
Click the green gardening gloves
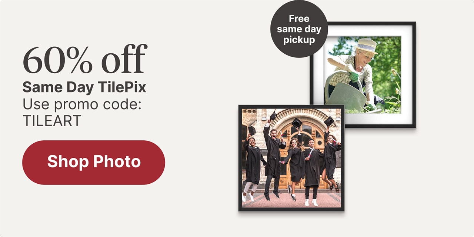pyautogui.click(x=354, y=77)
